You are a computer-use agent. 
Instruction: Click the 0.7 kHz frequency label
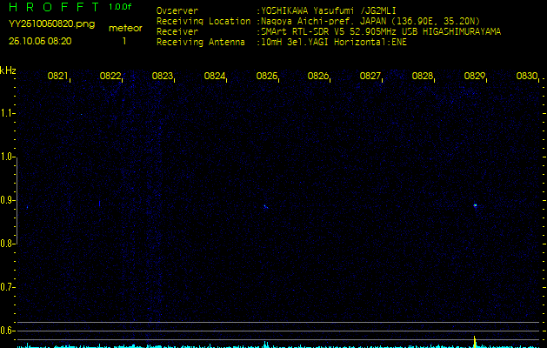point(6,287)
